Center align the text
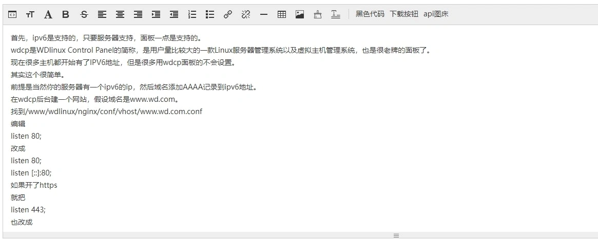Image resolution: width=598 pixels, height=242 pixels. (x=120, y=15)
